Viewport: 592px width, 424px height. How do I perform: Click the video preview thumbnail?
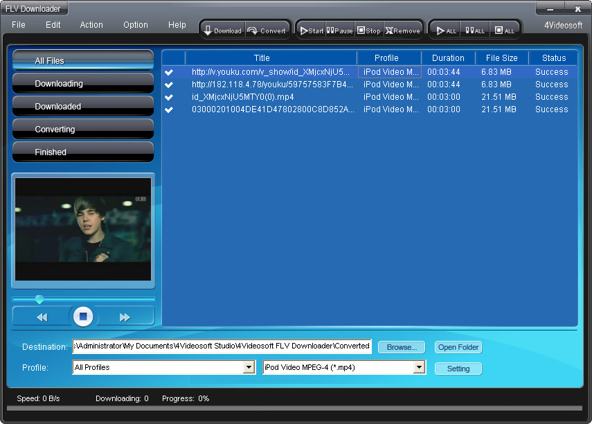[83, 229]
